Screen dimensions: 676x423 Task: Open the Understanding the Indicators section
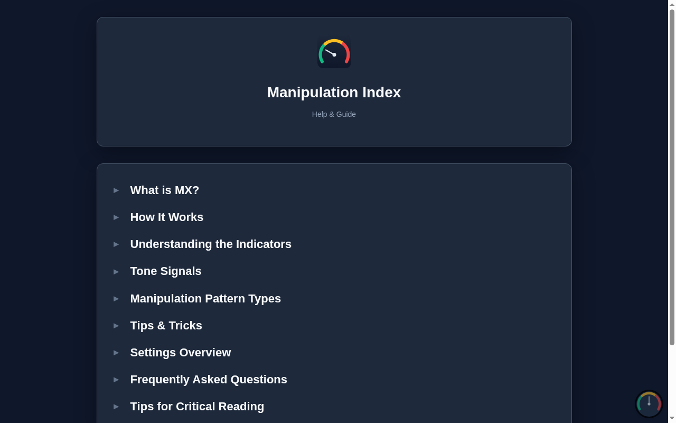click(x=210, y=244)
